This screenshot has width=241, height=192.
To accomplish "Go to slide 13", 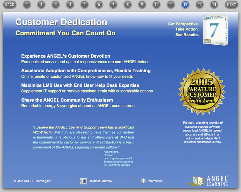I will pyautogui.click(x=200, y=4).
